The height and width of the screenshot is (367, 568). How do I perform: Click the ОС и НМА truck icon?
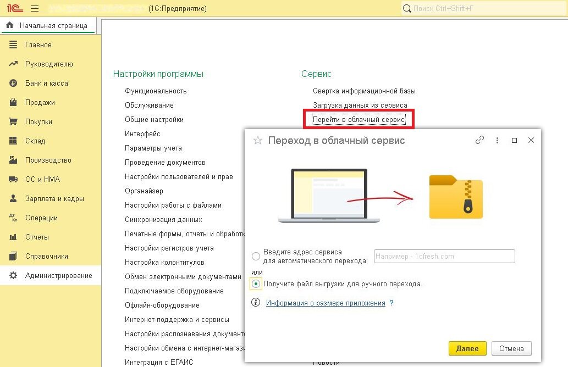[13, 179]
